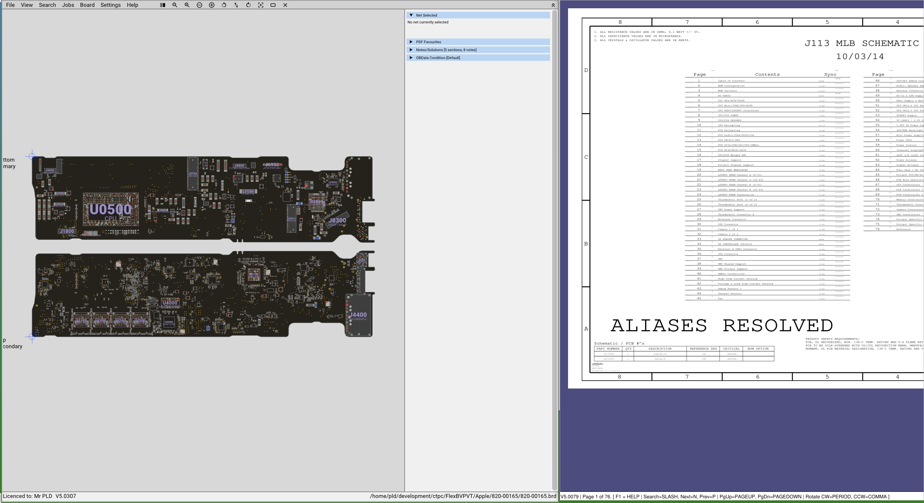Screen dimensions: 924x503
Task: Select memory chip U2500
Action: pos(120,320)
